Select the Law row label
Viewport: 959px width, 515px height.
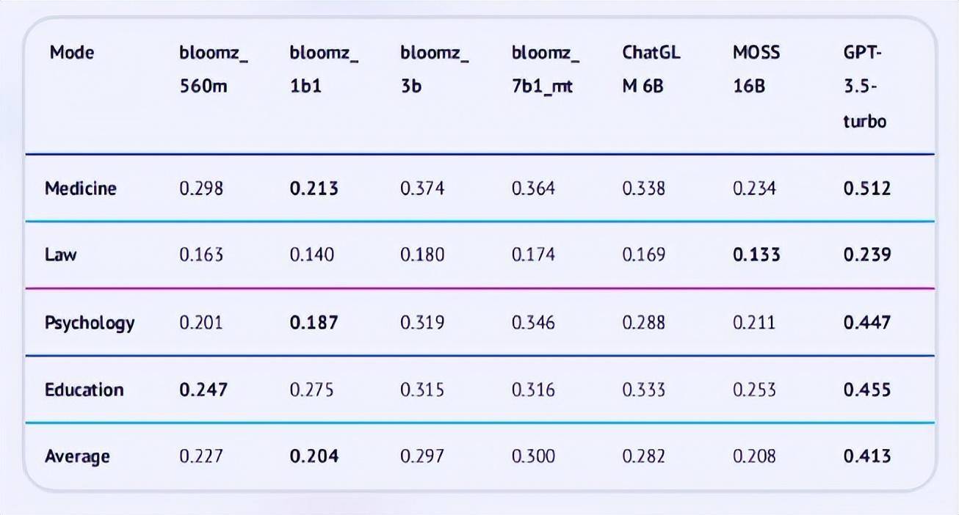click(61, 255)
